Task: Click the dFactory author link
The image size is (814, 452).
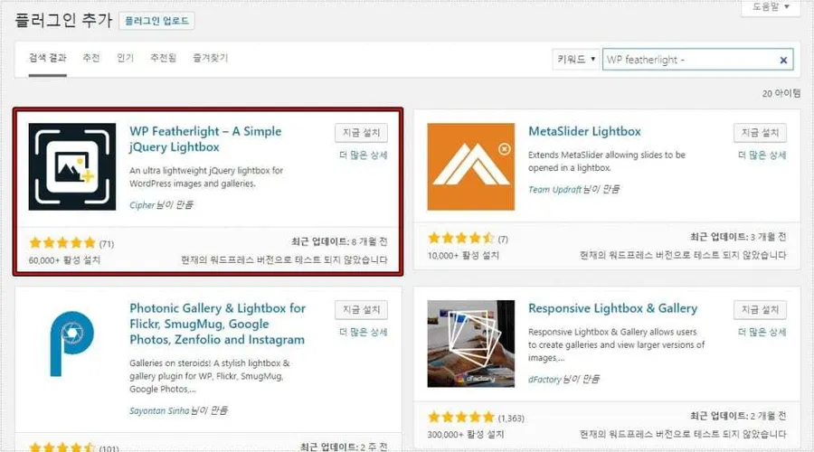Action: coord(544,380)
